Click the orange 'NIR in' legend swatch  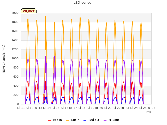tap(67, 120)
